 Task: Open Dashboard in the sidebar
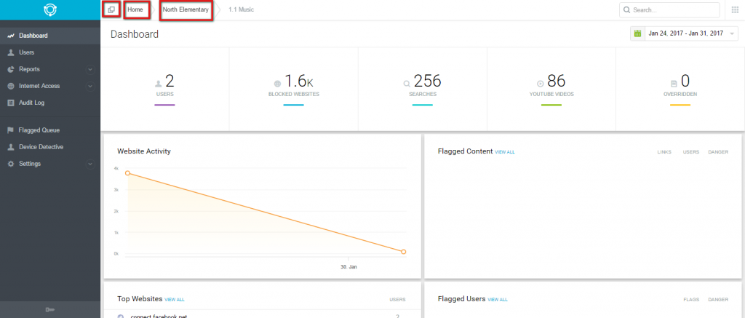pos(50,36)
